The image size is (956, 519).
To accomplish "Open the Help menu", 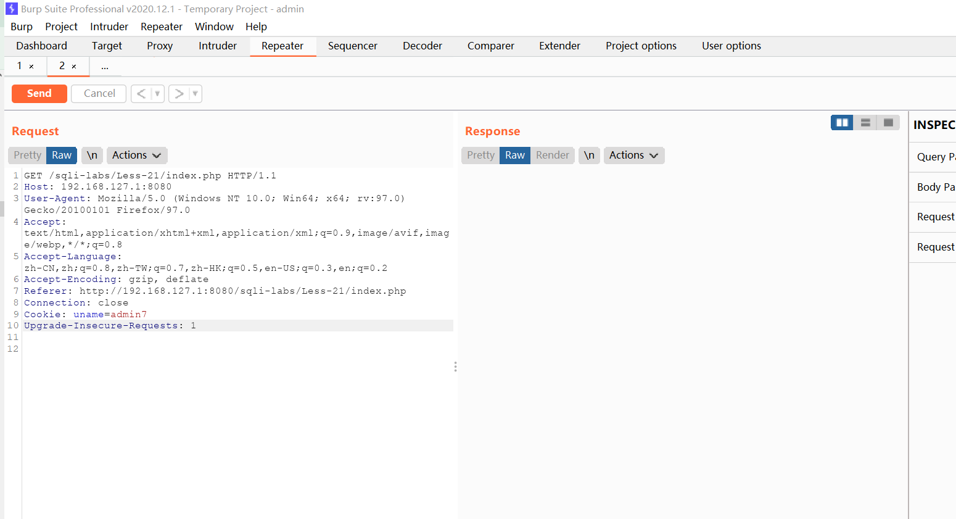I will 256,27.
